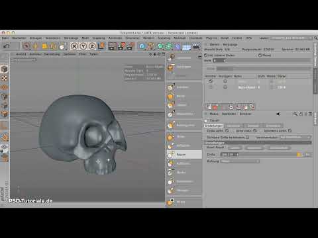This screenshot has width=318, height=238.
Task: Open the Vorschaumodus dropdown
Action: (x=295, y=138)
